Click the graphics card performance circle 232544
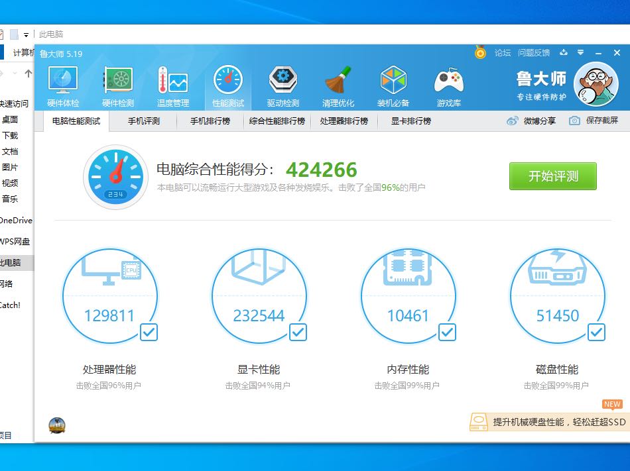 tap(259, 295)
